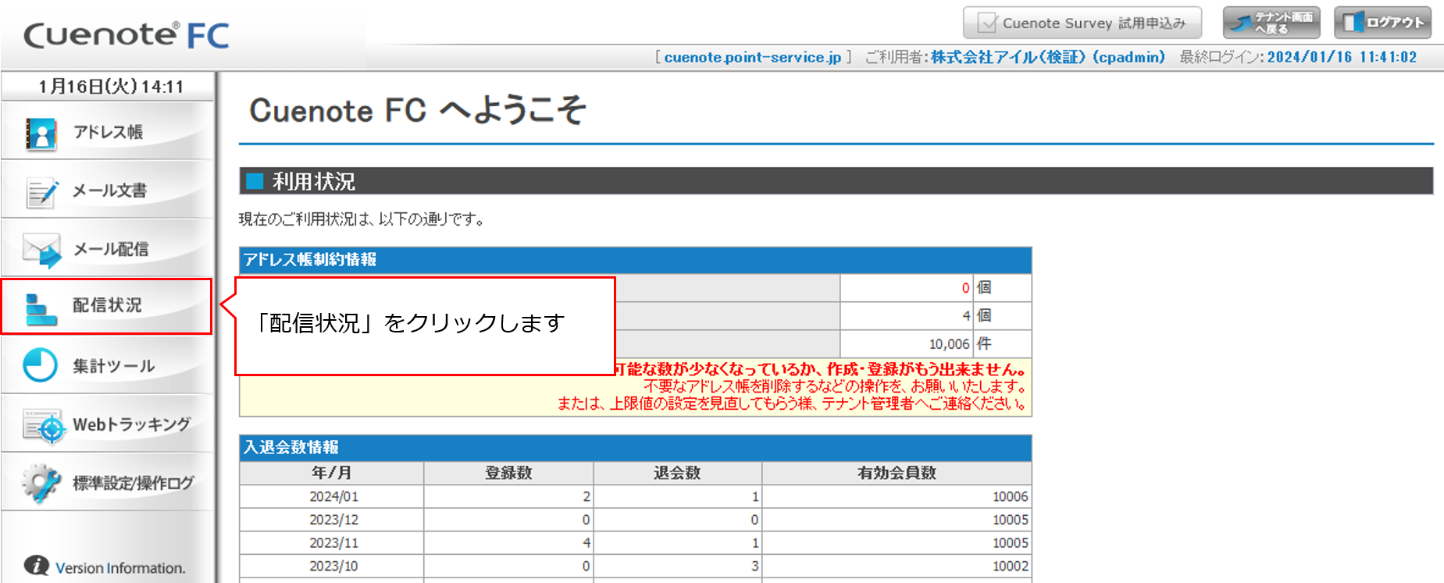Click the Cuenote FC logo

[127, 35]
